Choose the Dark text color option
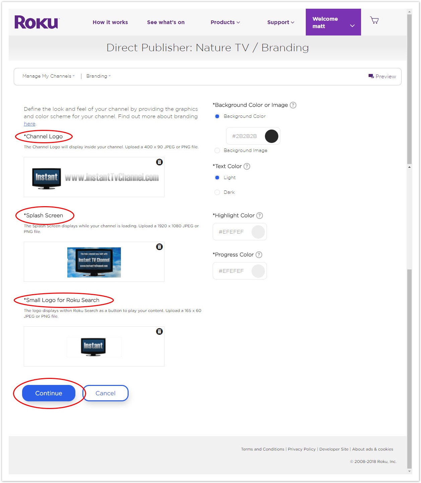This screenshot has height=483, width=421. (x=217, y=192)
